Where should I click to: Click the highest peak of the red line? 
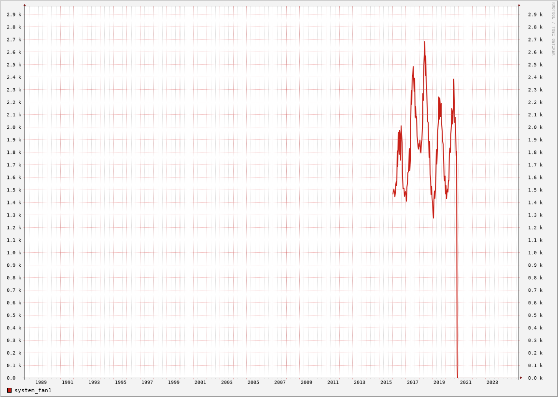pyautogui.click(x=425, y=42)
